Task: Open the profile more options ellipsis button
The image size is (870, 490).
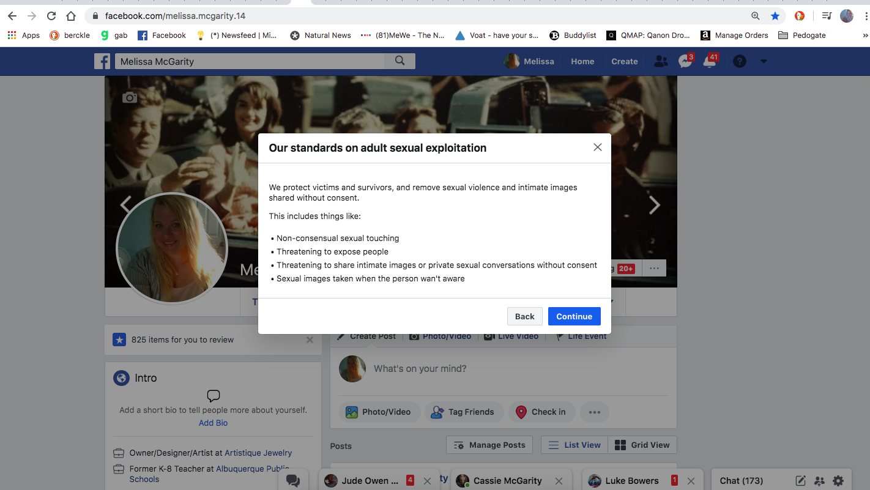Action: click(654, 268)
